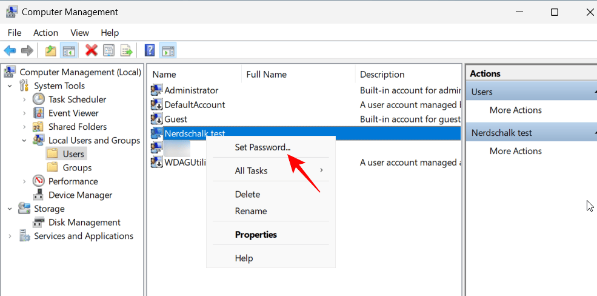Expand the Services and Applications node
The image size is (597, 296).
pos(10,237)
